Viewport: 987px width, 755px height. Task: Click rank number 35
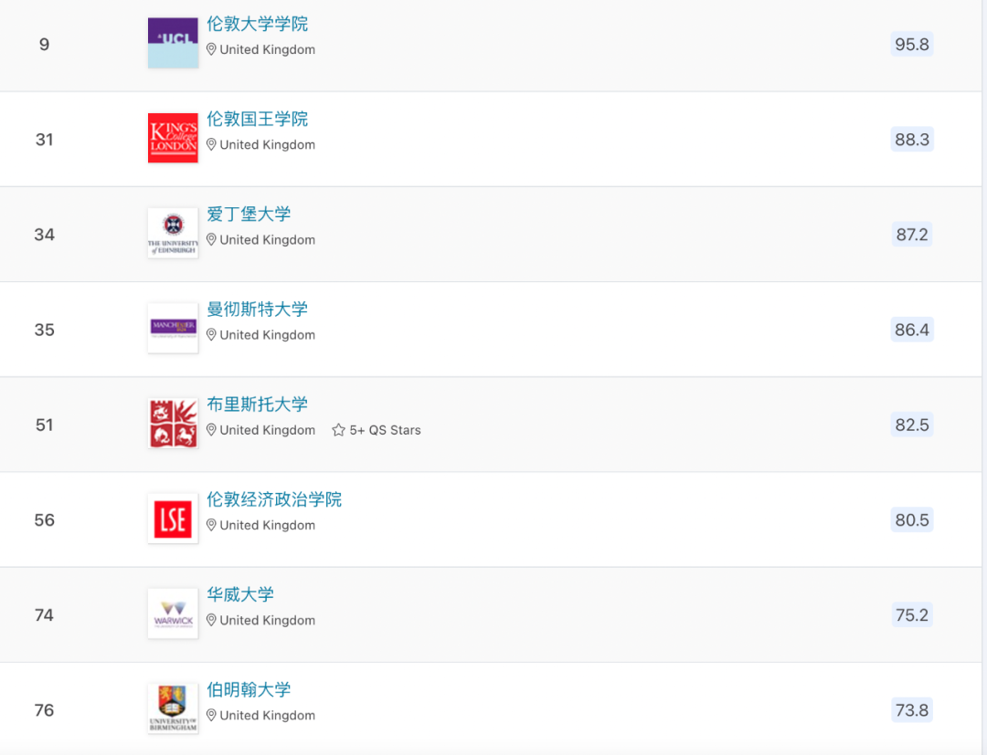coord(44,330)
